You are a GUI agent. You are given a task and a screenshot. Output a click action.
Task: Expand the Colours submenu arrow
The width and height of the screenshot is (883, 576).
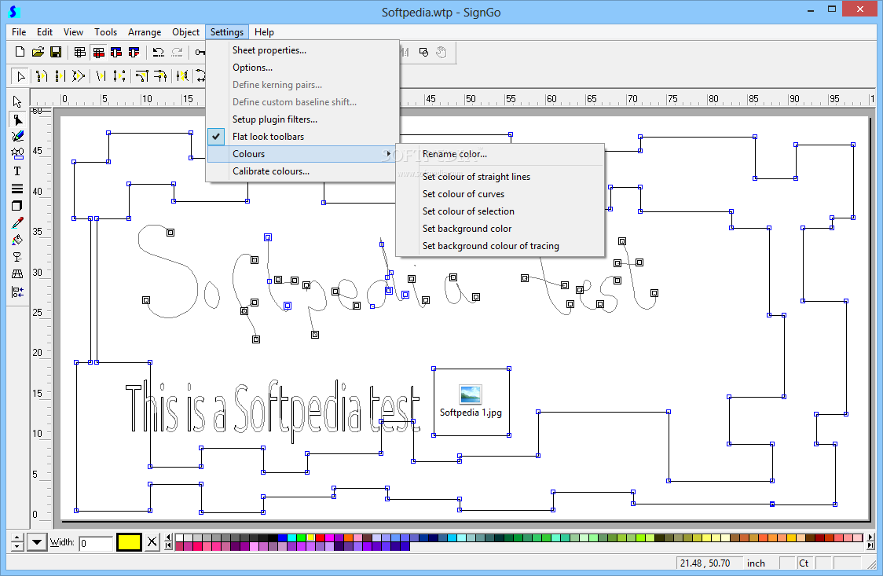point(389,154)
